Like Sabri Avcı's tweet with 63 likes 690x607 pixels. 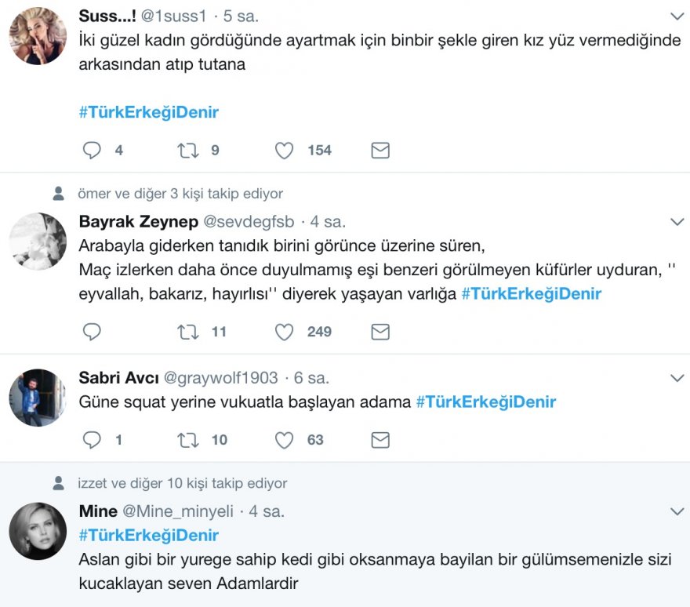(x=285, y=440)
